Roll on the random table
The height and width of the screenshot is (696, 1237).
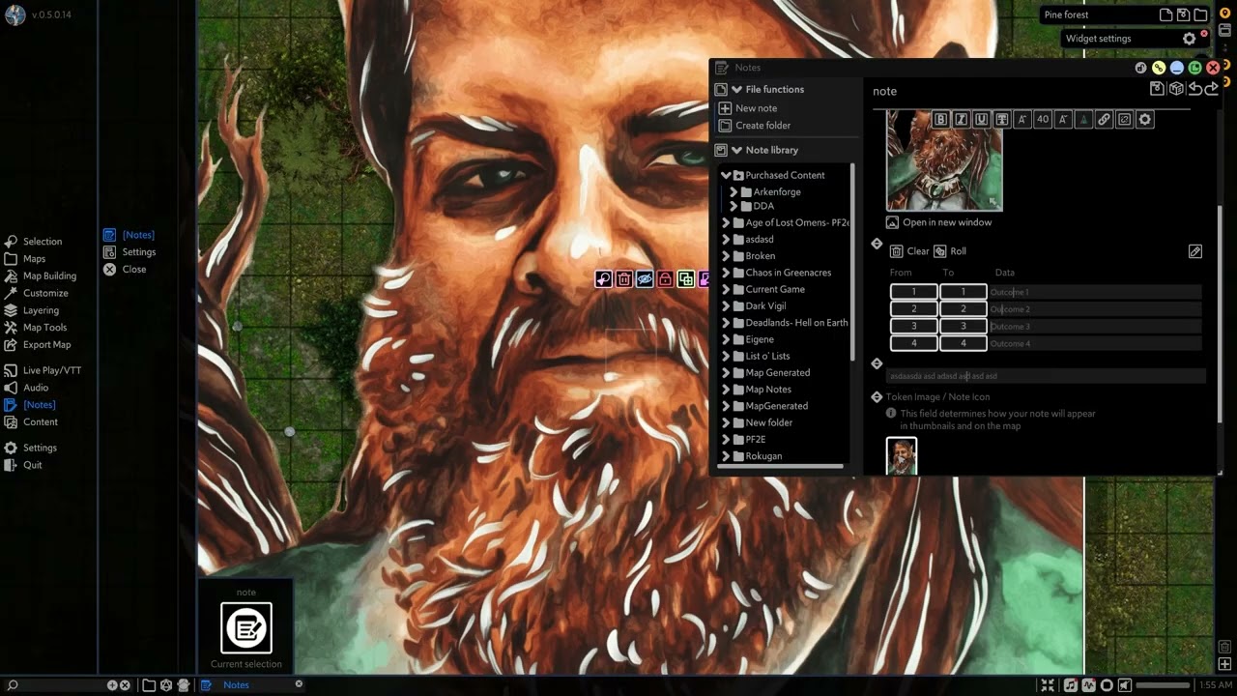950,251
